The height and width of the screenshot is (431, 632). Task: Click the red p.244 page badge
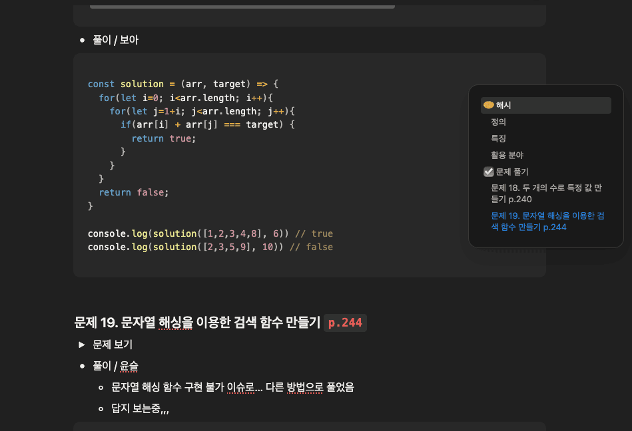click(345, 323)
